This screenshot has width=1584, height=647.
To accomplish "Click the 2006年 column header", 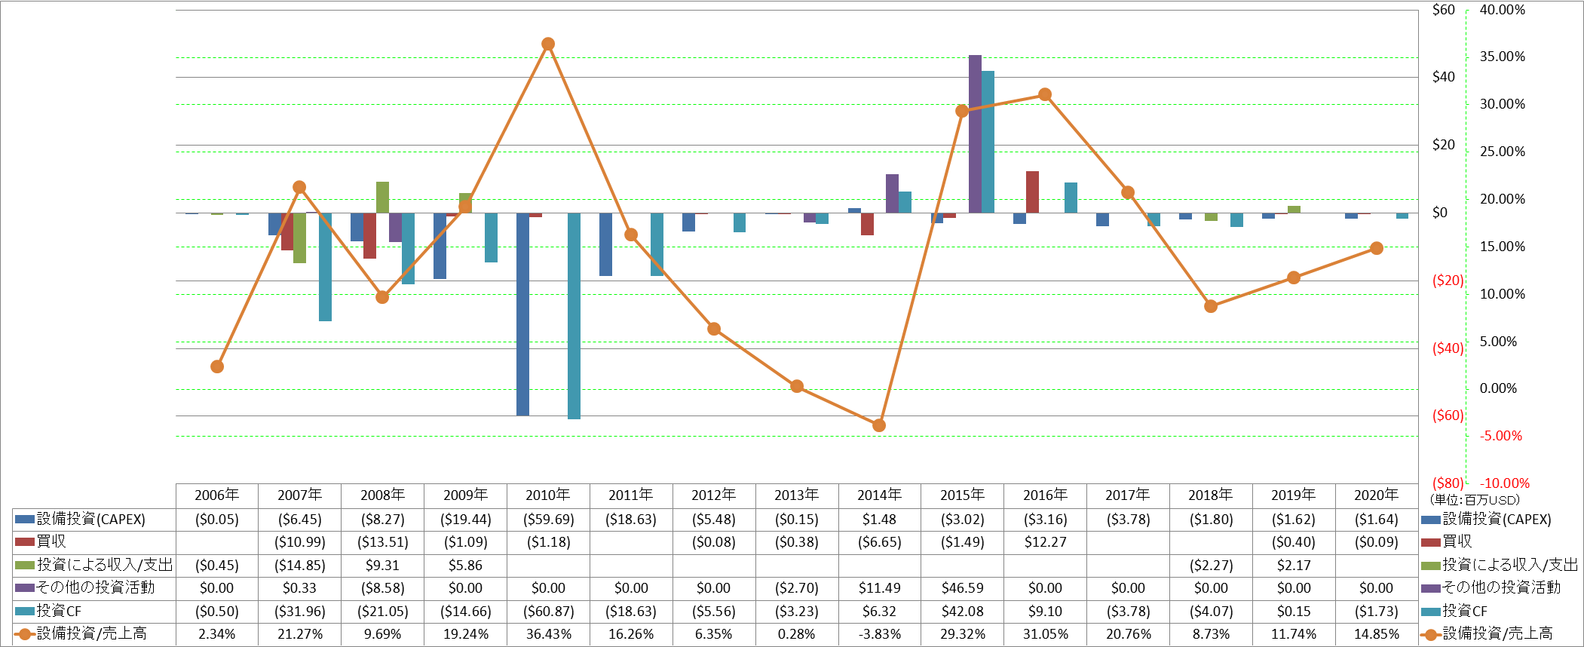I will 217,495.
